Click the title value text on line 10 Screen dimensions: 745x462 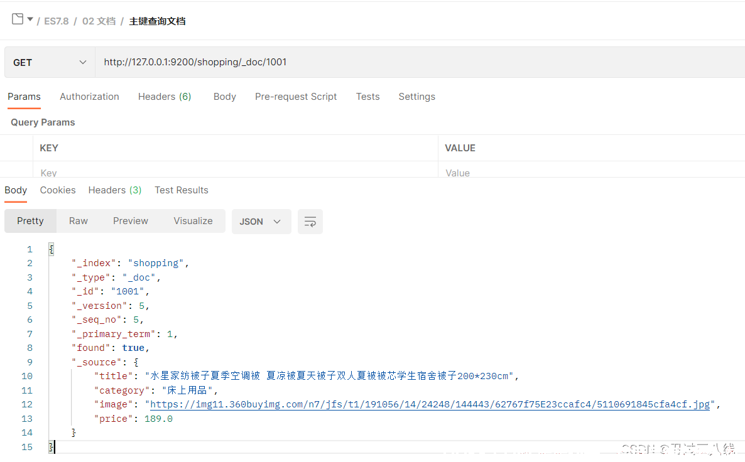[x=329, y=376]
